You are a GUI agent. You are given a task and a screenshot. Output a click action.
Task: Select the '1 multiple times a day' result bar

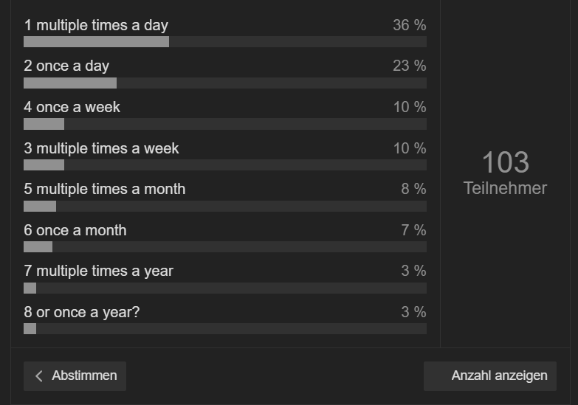pyautogui.click(x=225, y=41)
